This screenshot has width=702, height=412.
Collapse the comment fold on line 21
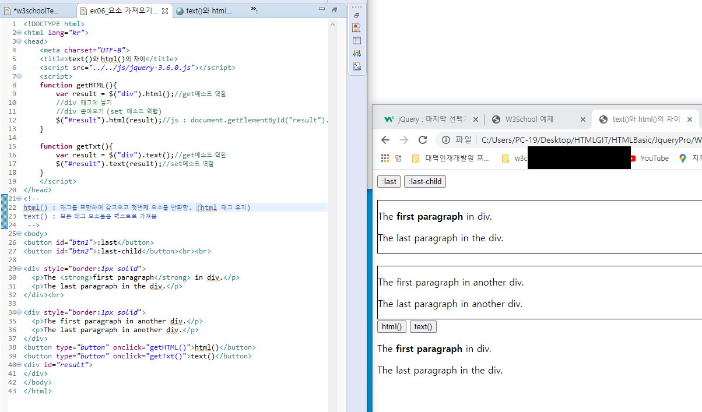(20, 199)
